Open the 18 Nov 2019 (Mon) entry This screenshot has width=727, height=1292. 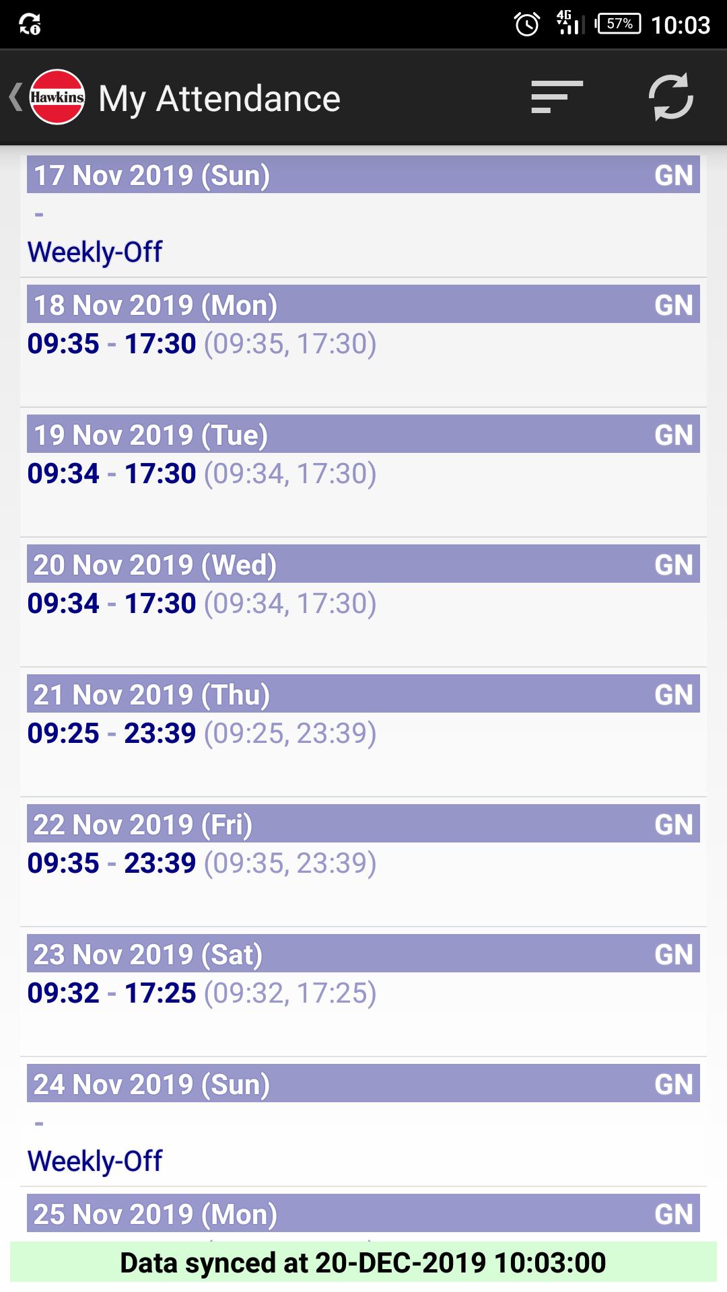point(363,343)
